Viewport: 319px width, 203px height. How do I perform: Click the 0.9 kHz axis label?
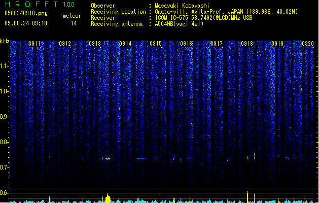(5, 117)
